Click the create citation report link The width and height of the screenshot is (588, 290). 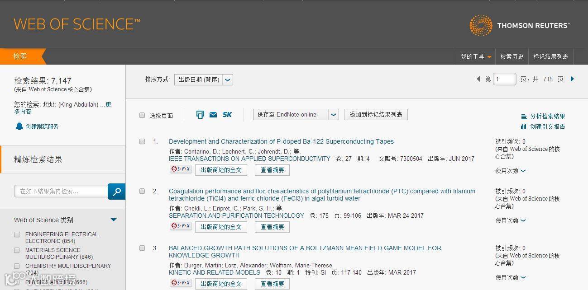[548, 126]
